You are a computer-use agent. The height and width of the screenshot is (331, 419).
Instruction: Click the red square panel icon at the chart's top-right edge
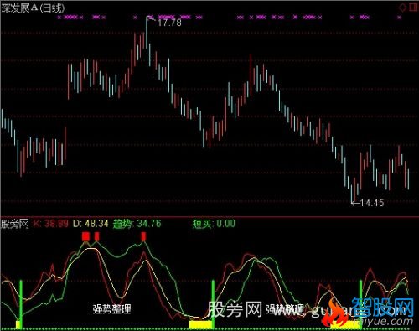(x=413, y=8)
